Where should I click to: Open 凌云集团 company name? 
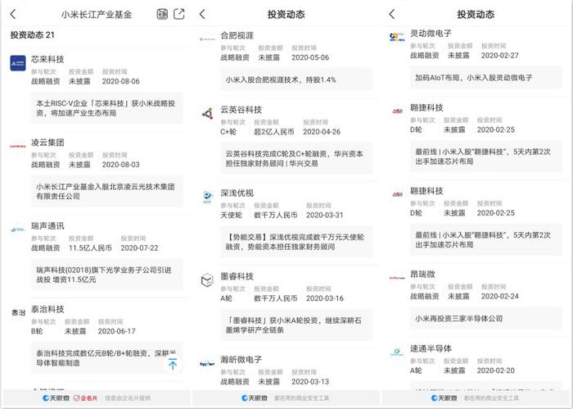47,143
